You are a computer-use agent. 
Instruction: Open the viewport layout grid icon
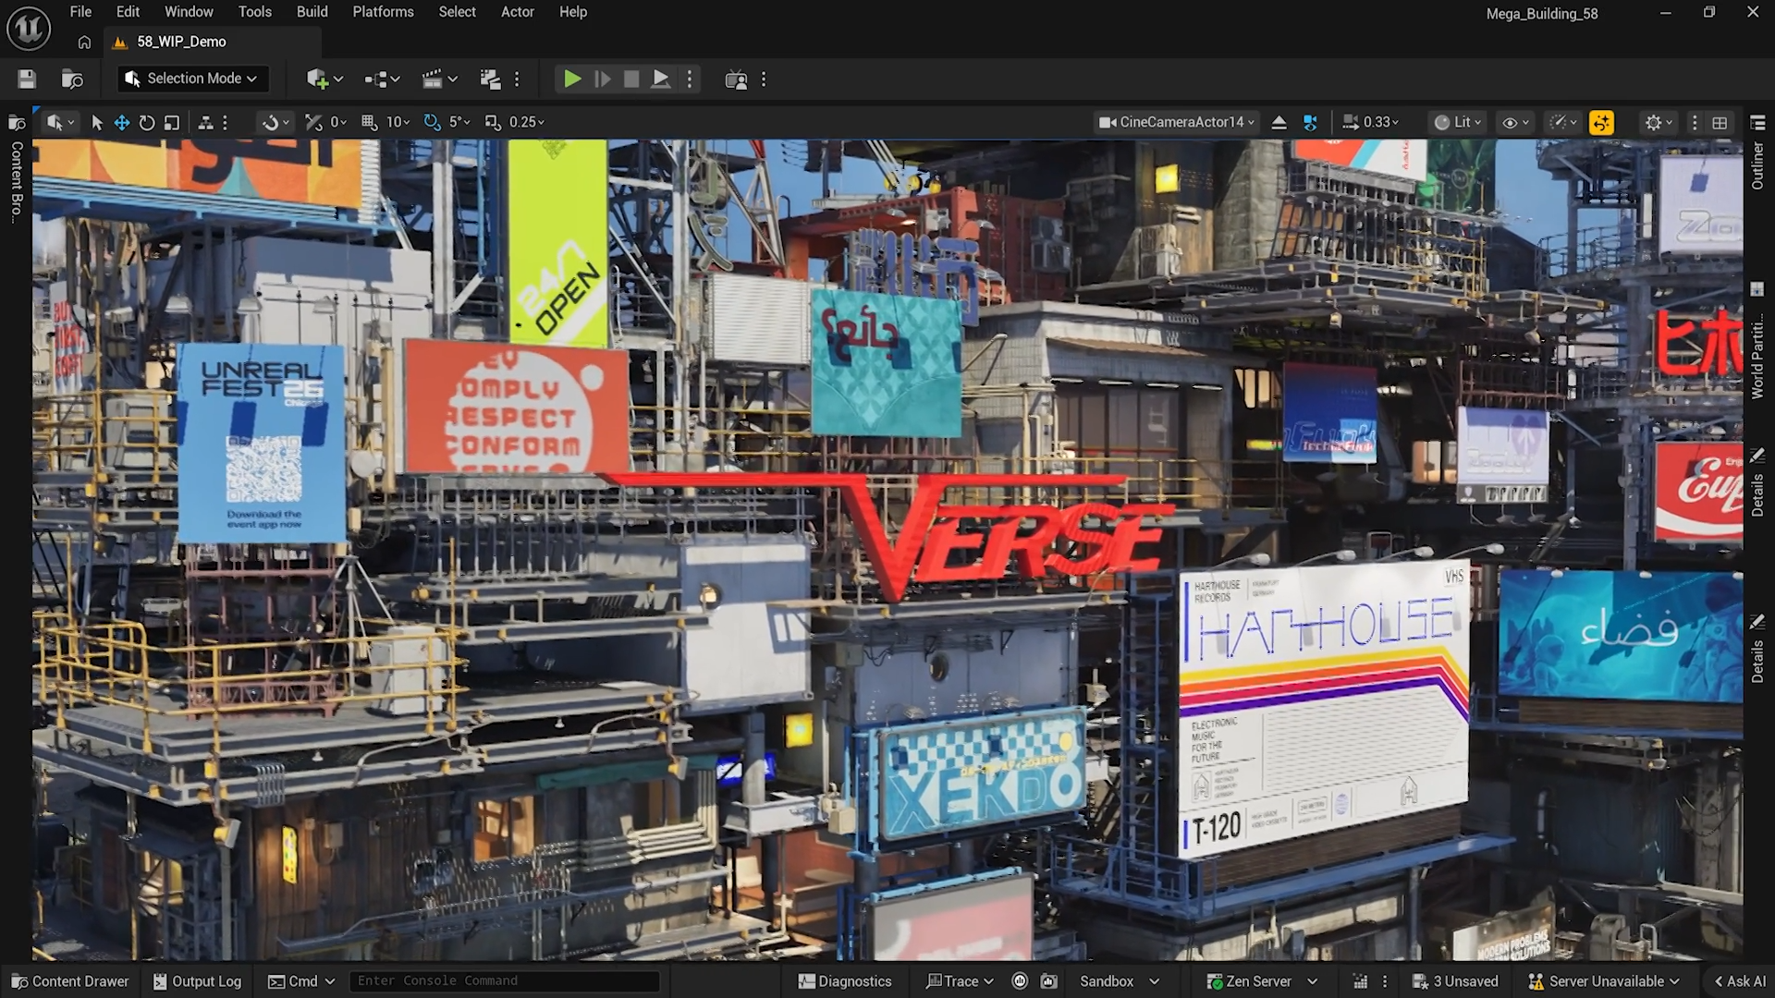[1720, 122]
